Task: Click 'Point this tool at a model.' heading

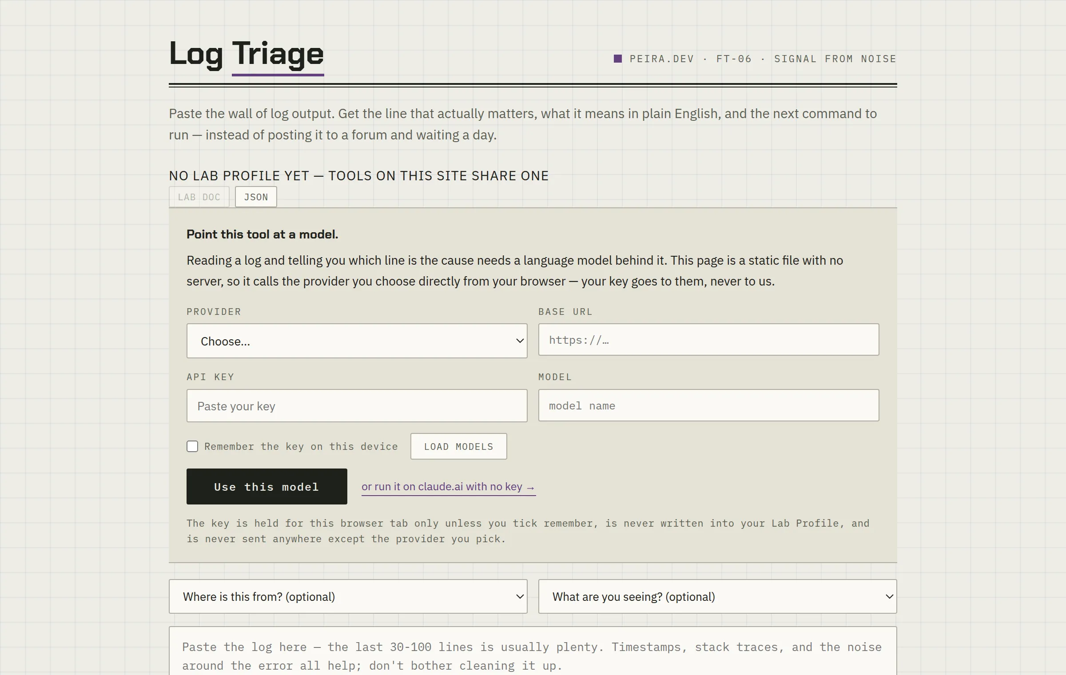Action: (262, 234)
